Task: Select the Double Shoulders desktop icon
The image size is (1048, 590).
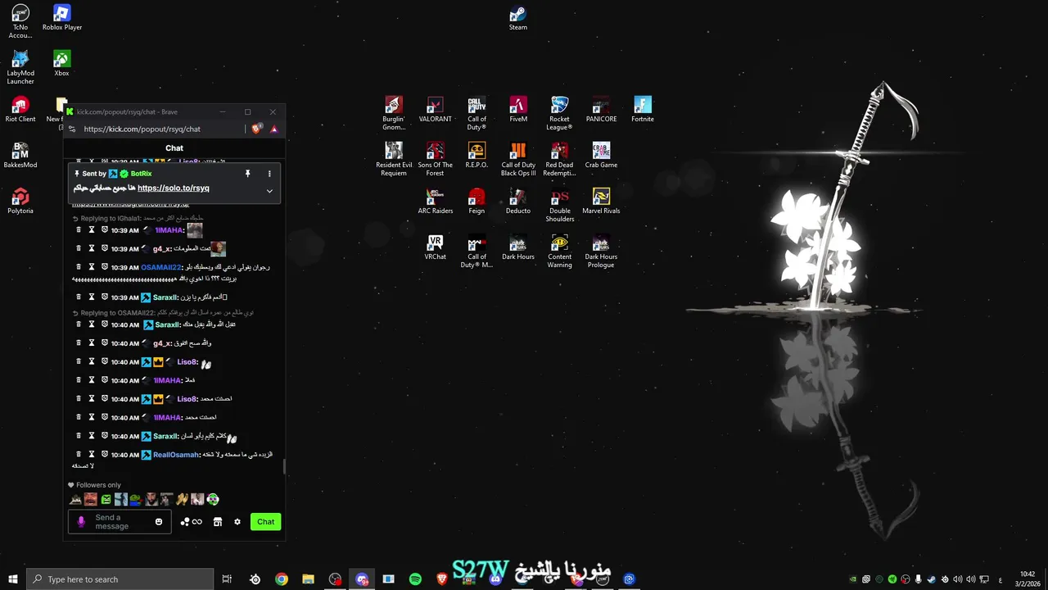Action: [559, 205]
